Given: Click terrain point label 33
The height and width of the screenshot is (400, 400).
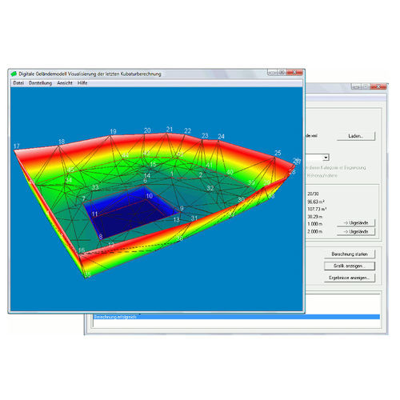Looking at the screenshot, I should (x=95, y=187).
